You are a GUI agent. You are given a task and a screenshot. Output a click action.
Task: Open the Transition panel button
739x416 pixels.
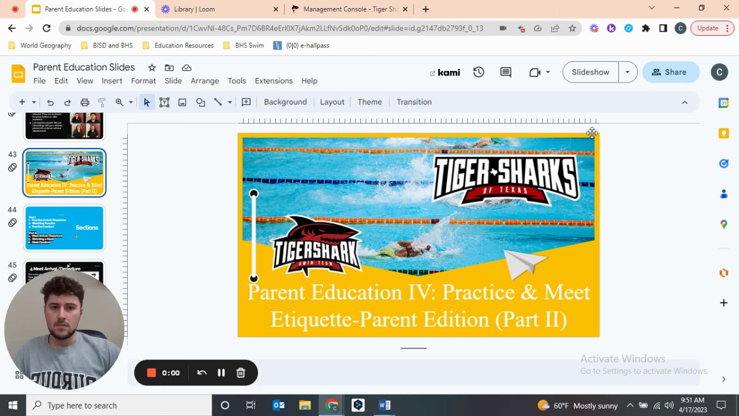(414, 102)
